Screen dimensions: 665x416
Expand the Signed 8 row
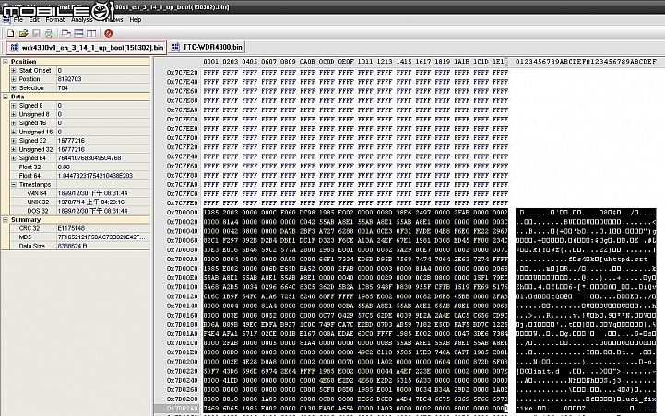pos(14,105)
